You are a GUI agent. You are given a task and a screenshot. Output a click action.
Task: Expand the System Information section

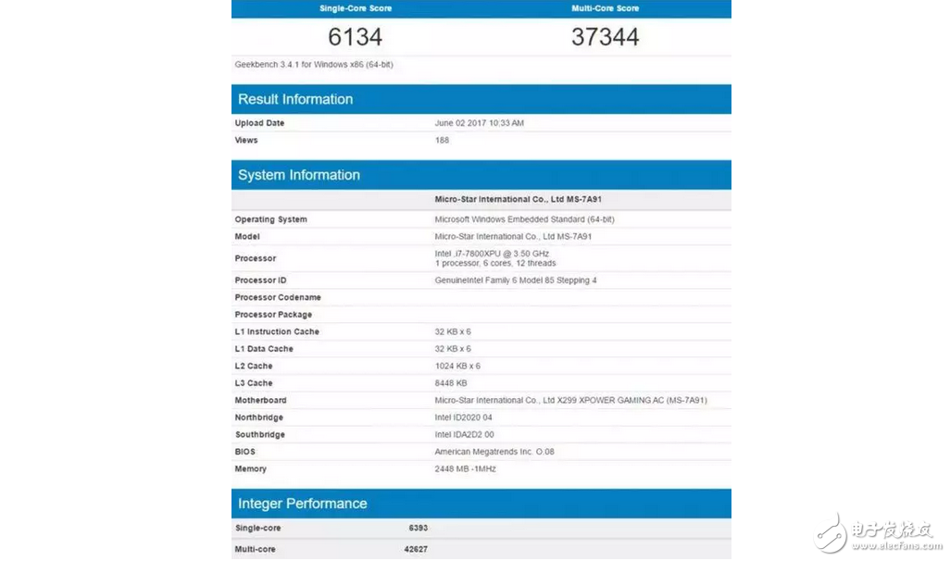[x=298, y=174]
